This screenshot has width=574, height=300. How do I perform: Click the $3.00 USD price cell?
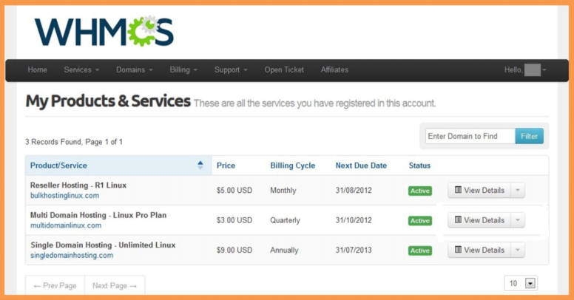(234, 220)
